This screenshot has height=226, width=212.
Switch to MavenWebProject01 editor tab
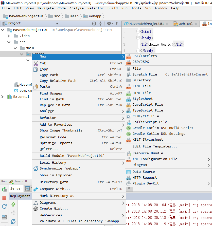tap(146, 24)
